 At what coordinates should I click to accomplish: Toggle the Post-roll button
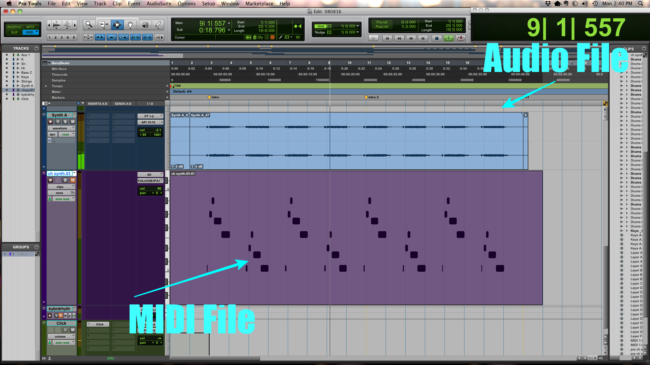[382, 26]
